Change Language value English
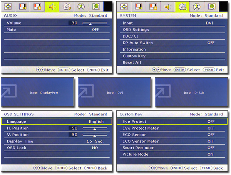Screen dimensions: 231x175 [x=96, y=122]
